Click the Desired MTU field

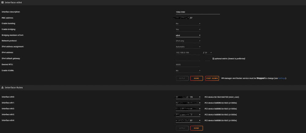(188, 65)
